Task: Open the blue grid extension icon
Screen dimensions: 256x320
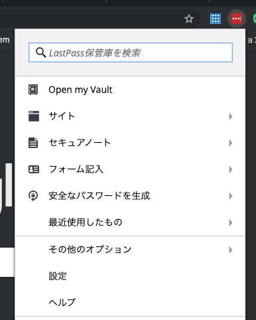Action: pos(216,19)
